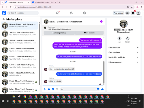Viewport: 144px width, 108px height.
Task: View site information icon in address bar
Action: tap(15, 7)
